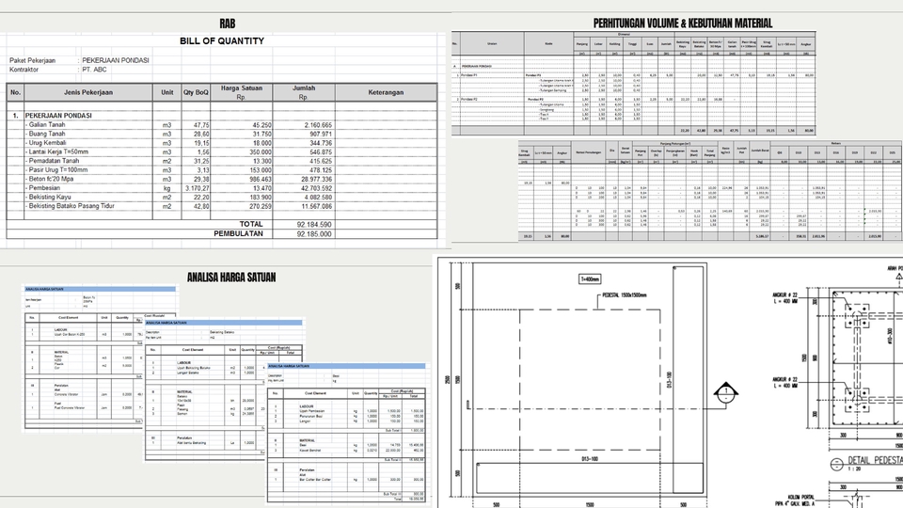
Task: Click the Jumlah column header
Action: (304, 92)
